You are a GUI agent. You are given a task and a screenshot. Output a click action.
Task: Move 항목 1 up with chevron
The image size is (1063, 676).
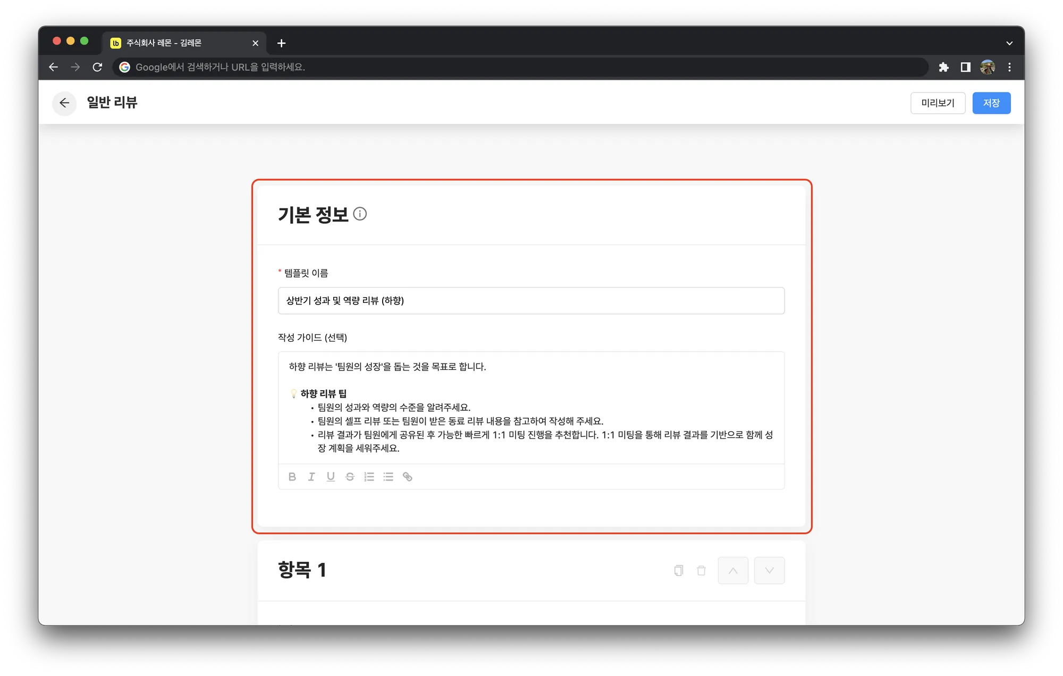[x=733, y=570]
